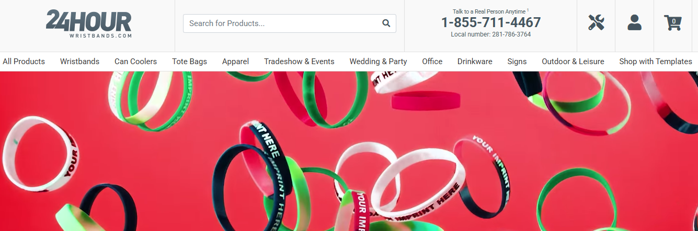
Task: Select Wedding & Party category
Action: (x=378, y=62)
